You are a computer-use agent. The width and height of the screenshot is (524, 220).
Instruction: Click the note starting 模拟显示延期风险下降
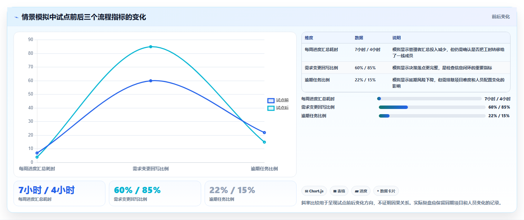(x=448, y=83)
